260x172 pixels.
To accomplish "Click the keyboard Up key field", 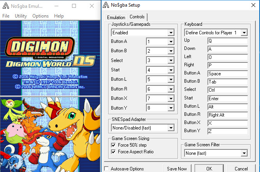I will 227,41.
